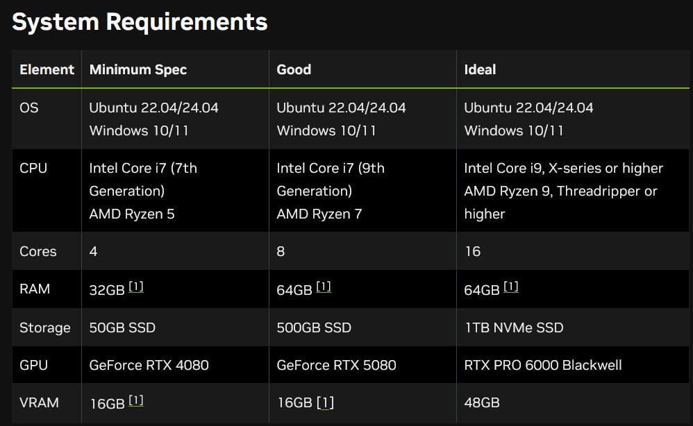Click the System Requirements heading
This screenshot has width=693, height=426.
click(140, 22)
